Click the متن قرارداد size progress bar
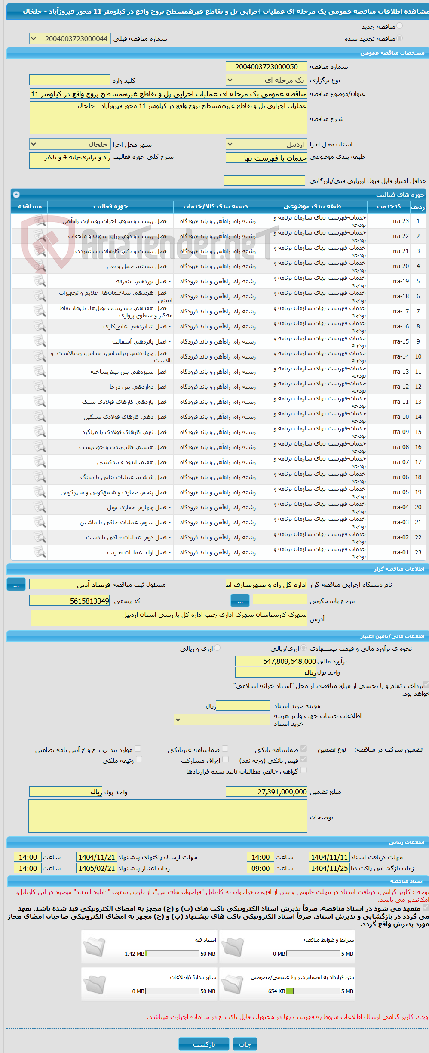Image resolution: width=429 pixels, height=1053 pixels. pos(313,991)
